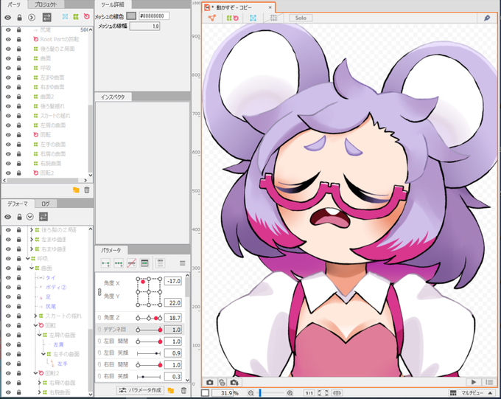This screenshot has width=501, height=399.
Task: Toggle visibility of 呼吸 in Parts list
Action: click(x=8, y=68)
